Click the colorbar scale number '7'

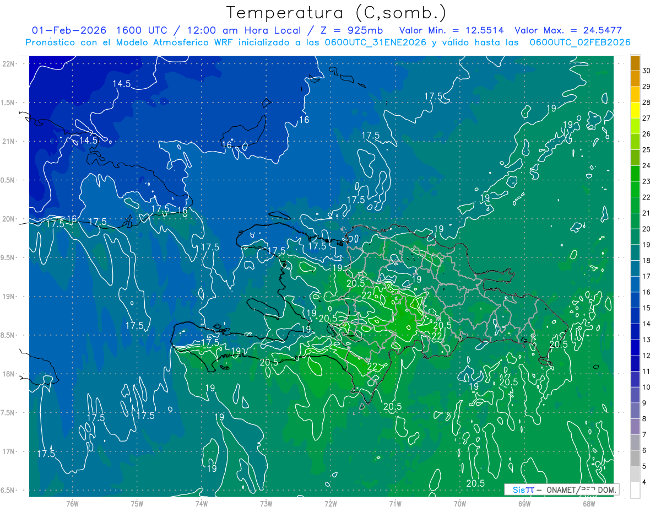pyautogui.click(x=644, y=435)
